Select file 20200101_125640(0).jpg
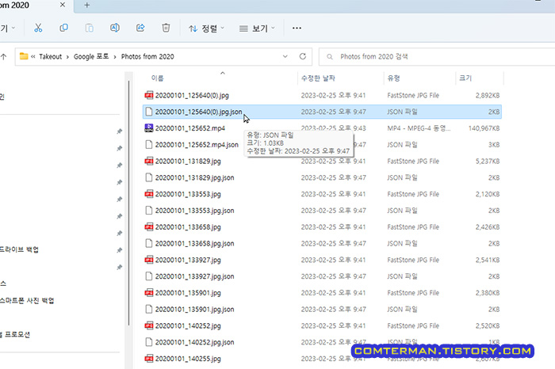 322,96
